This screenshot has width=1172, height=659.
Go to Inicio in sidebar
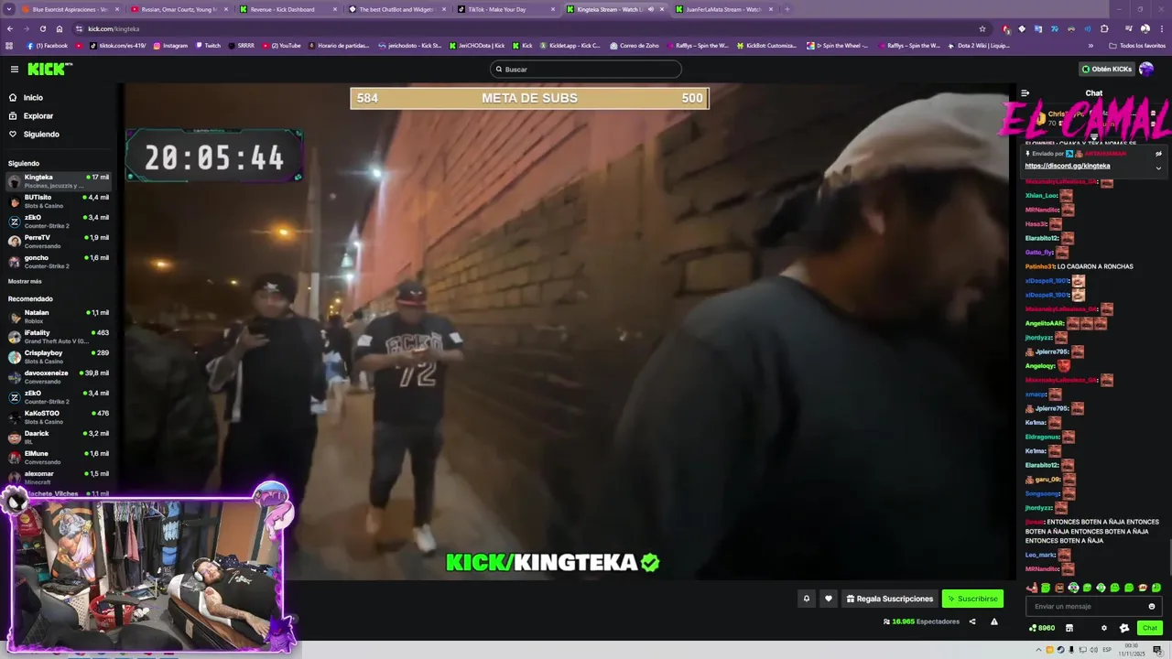pos(33,98)
